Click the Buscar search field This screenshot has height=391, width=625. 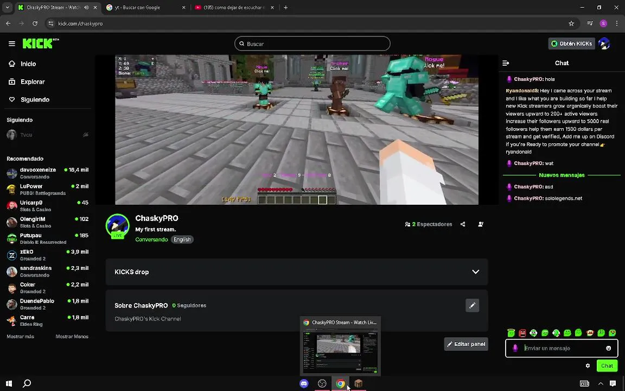(312, 44)
